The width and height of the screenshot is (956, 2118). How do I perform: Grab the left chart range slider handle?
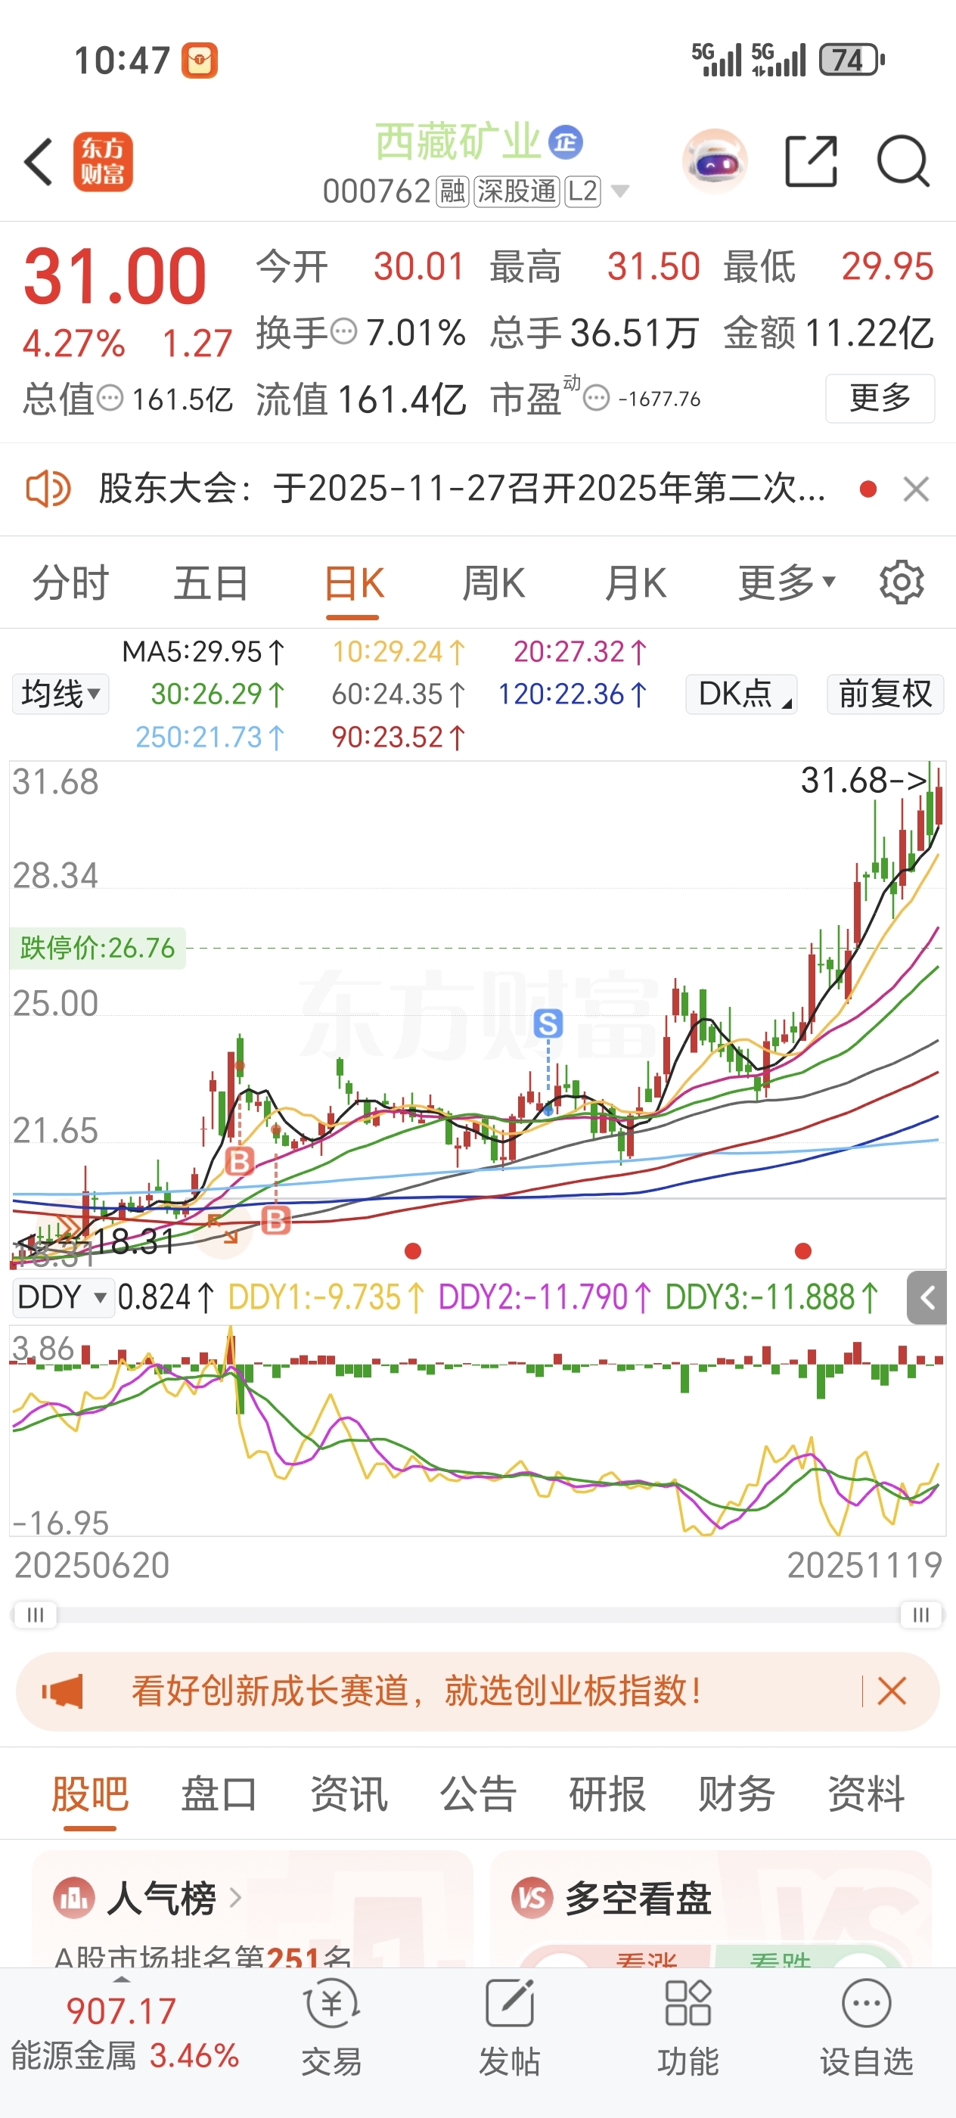pyautogui.click(x=35, y=1615)
